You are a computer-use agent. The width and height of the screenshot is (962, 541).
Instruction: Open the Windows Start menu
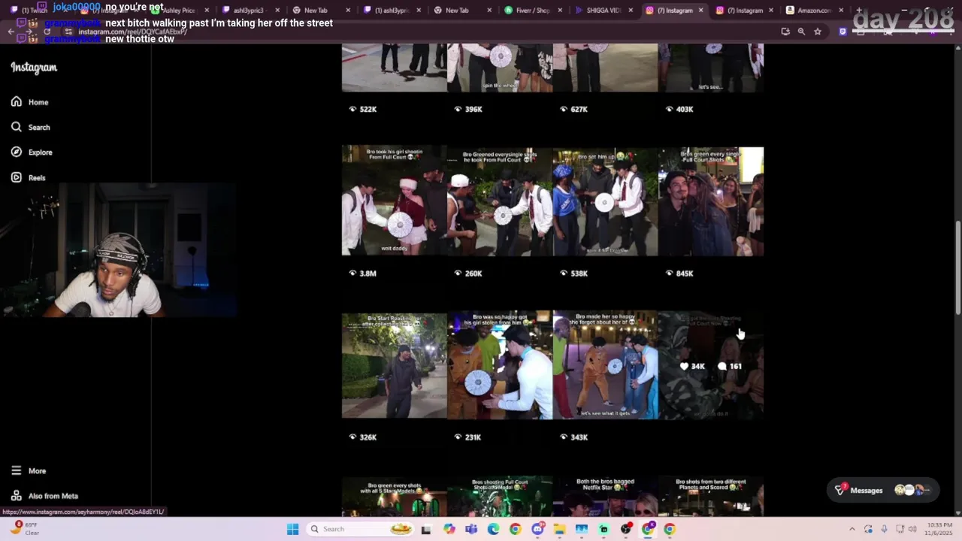point(292,529)
